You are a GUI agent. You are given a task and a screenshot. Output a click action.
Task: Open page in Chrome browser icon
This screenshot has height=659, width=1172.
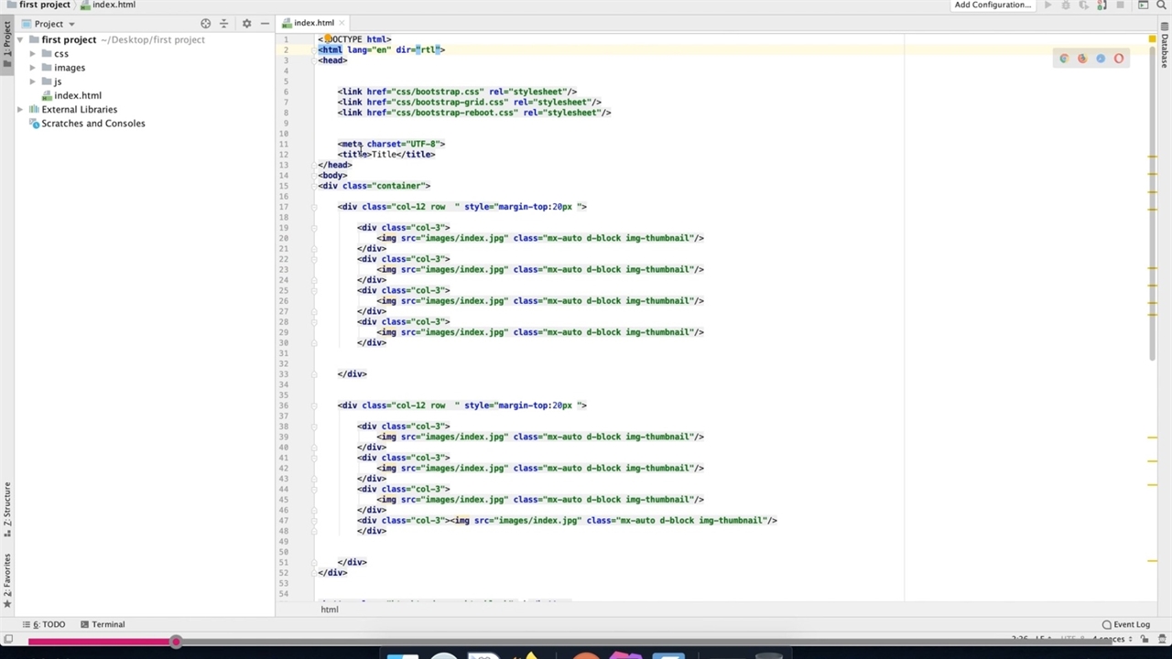1064,59
